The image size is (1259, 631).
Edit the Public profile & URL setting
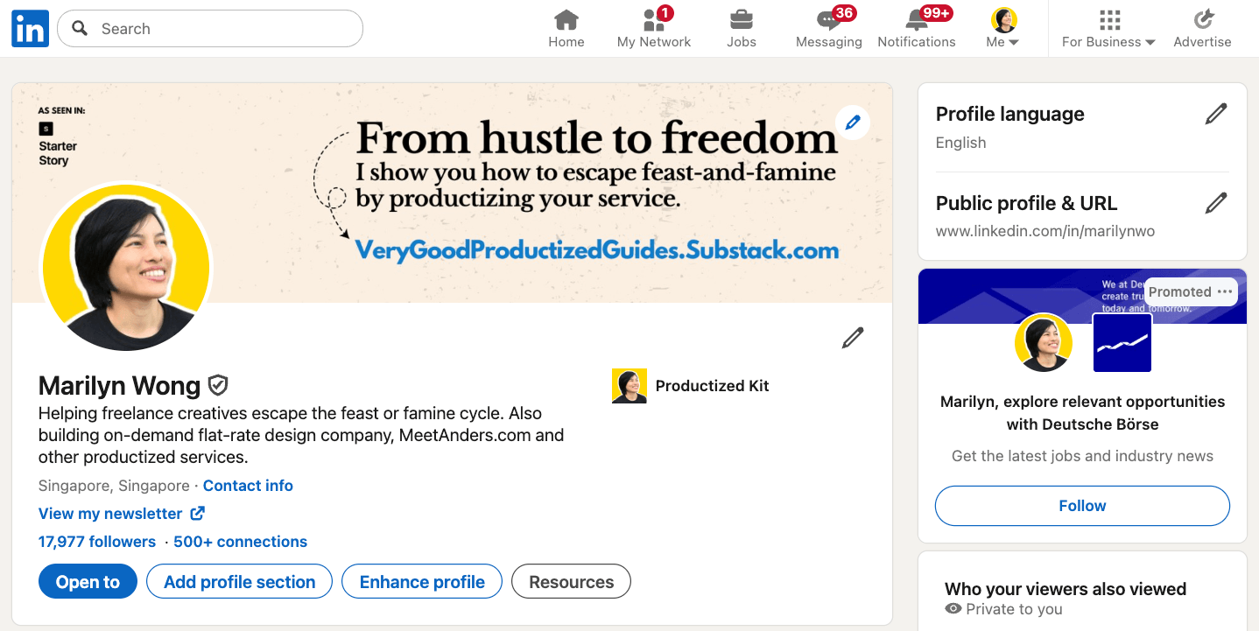pos(1216,202)
